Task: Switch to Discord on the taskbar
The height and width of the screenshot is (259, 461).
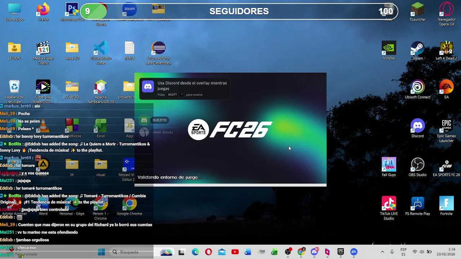Action: pyautogui.click(x=314, y=252)
